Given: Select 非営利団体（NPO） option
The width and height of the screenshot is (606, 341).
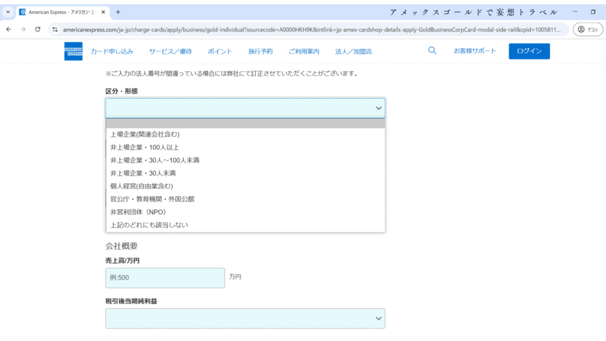Looking at the screenshot, I should (245, 212).
